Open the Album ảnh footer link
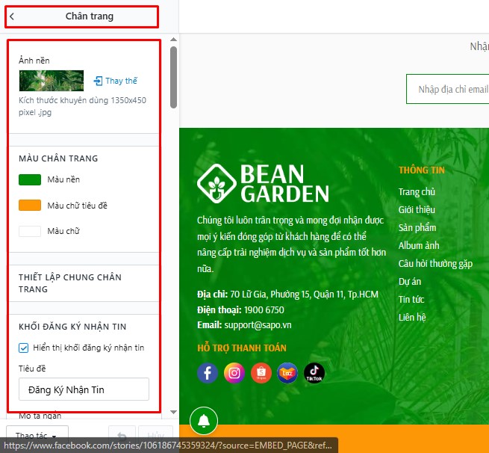489x453 pixels. point(419,245)
